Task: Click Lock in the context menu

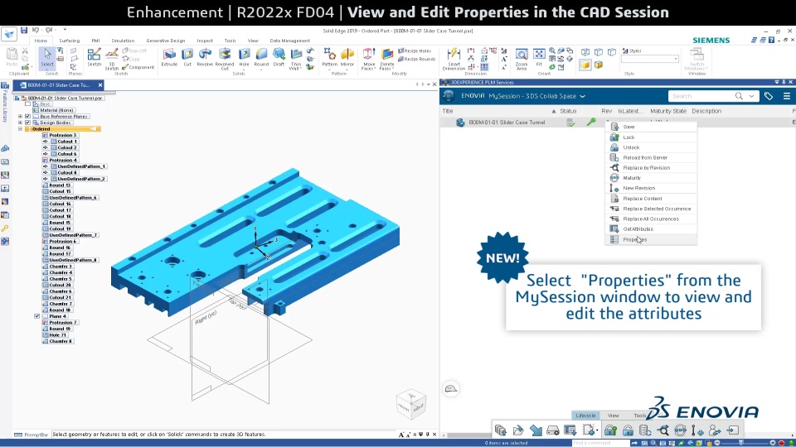Action: (x=651, y=137)
